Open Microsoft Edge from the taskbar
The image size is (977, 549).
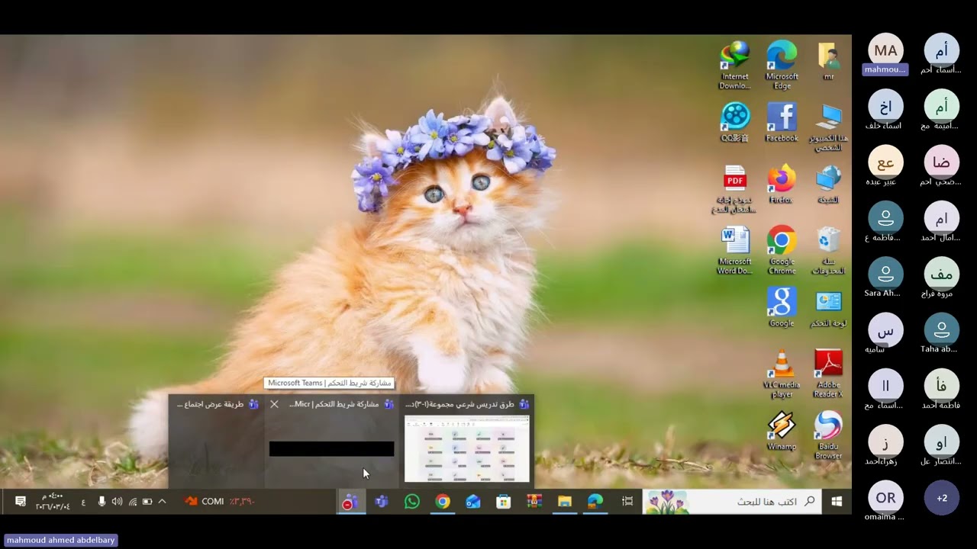(x=595, y=501)
